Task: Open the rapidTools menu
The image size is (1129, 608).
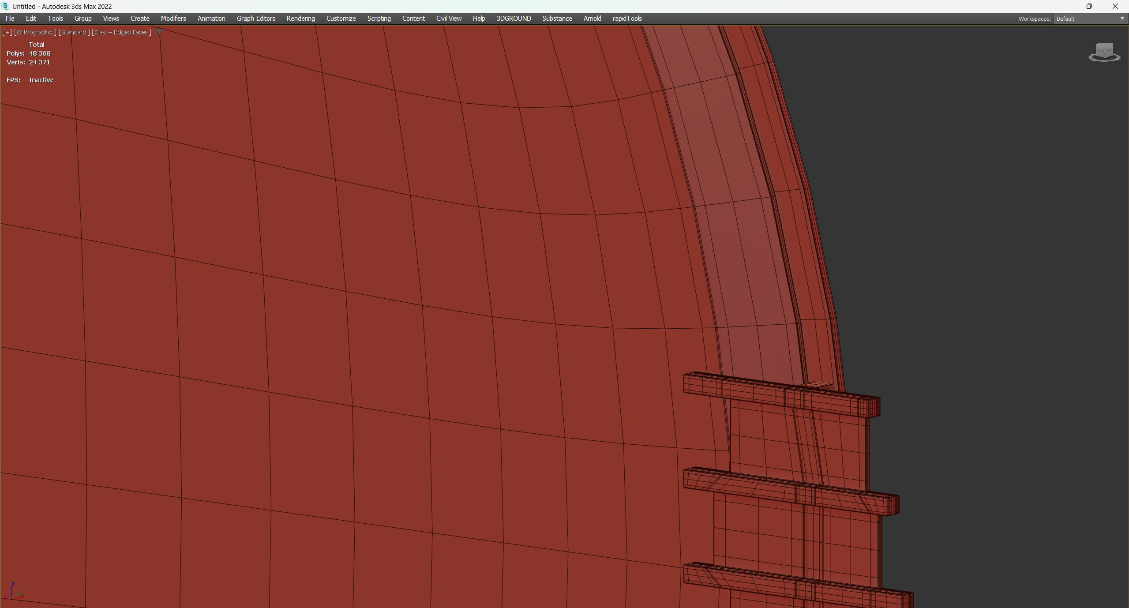Action: click(627, 19)
